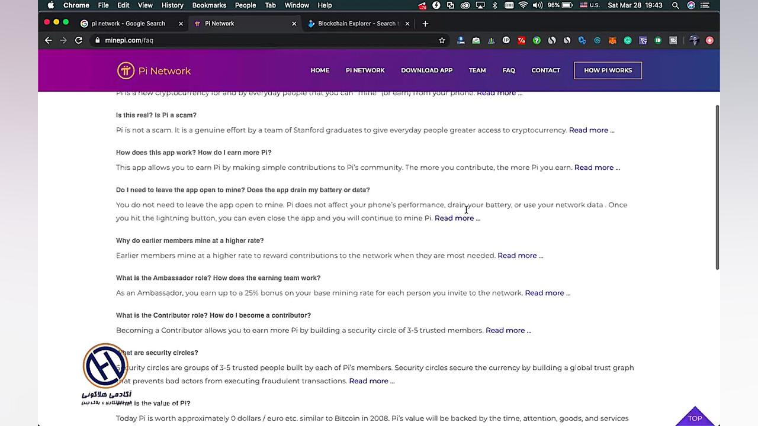Open the People menu
This screenshot has height=426, width=758.
tap(245, 5)
